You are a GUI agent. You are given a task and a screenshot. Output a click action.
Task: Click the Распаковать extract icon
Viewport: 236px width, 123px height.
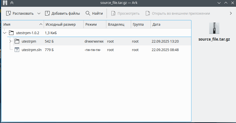coord(8,13)
